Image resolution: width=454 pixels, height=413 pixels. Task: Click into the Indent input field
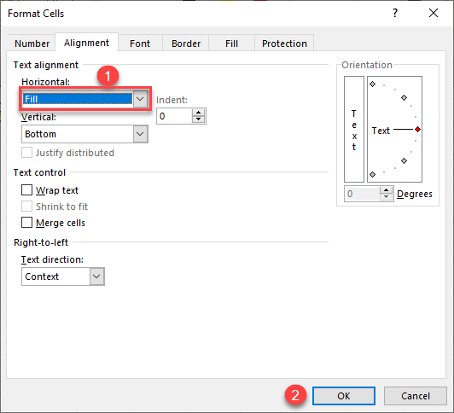tap(174, 116)
